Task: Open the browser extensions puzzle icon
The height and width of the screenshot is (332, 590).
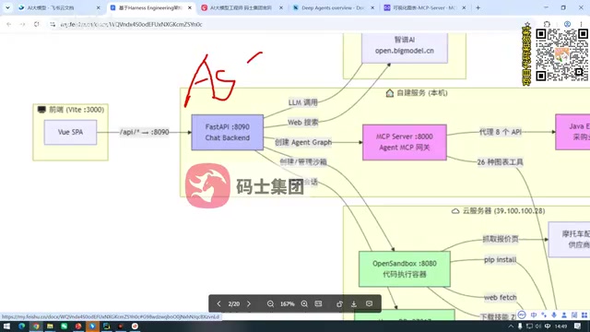Action: 547,24
